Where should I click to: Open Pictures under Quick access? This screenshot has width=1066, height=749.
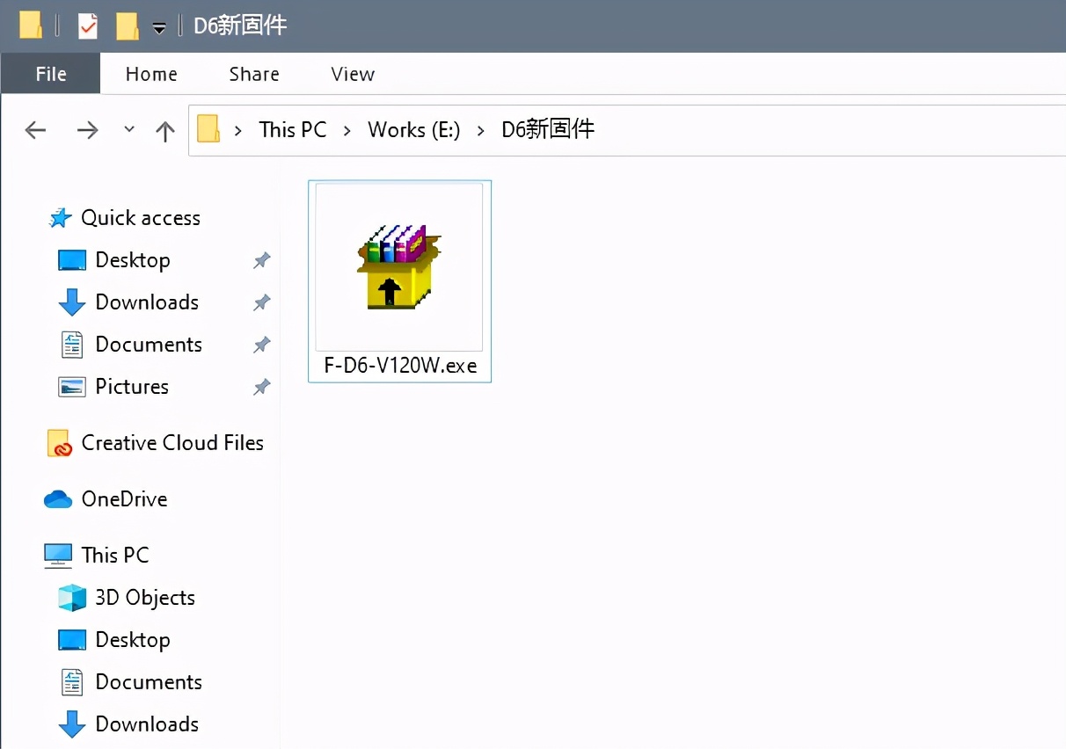tap(132, 387)
